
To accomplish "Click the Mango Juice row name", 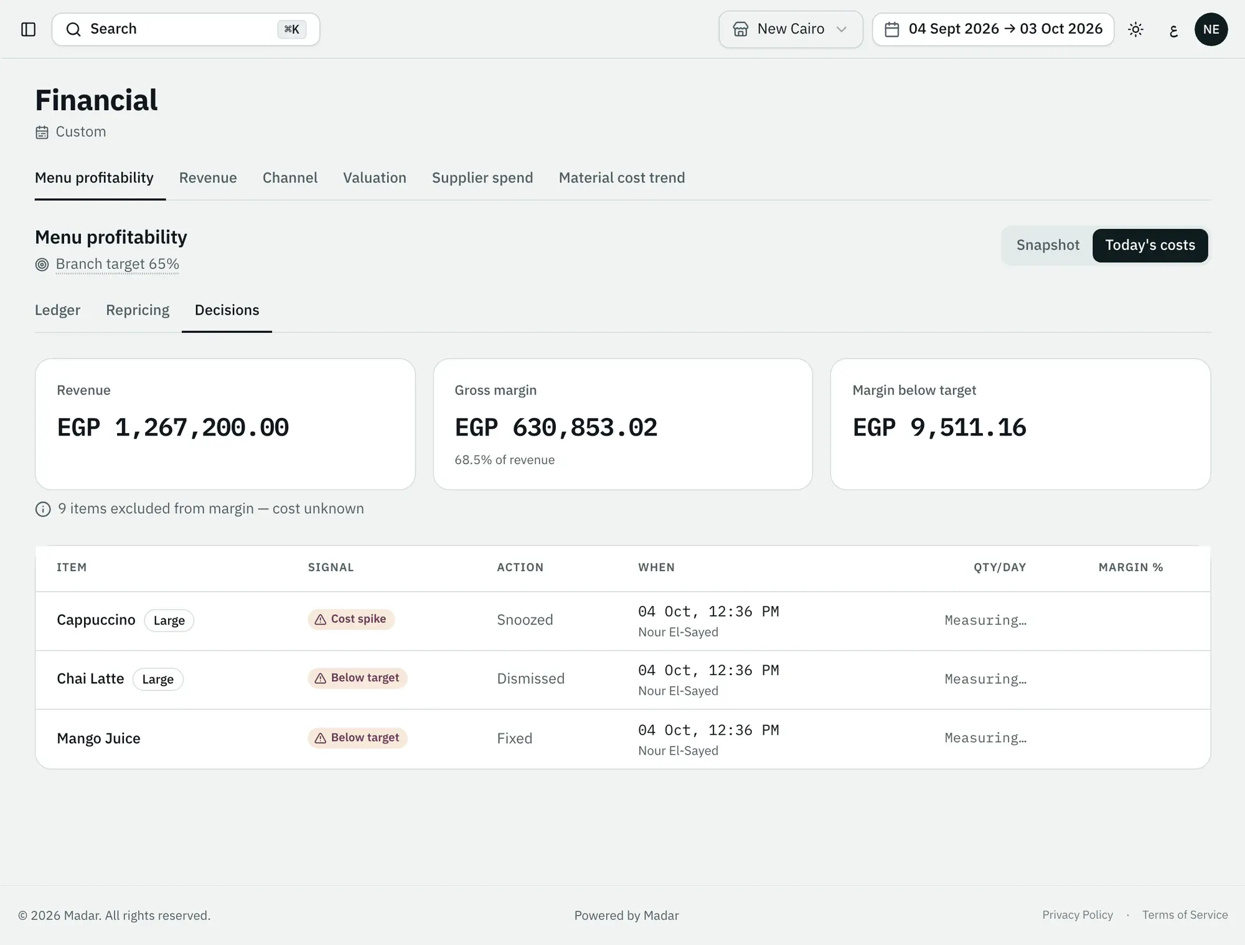I will (98, 738).
